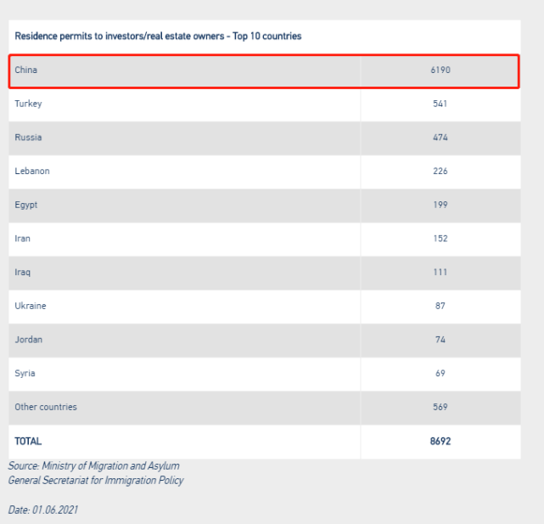This screenshot has height=524, width=544.
Task: Click the Iraq row label
Action: 22,273
